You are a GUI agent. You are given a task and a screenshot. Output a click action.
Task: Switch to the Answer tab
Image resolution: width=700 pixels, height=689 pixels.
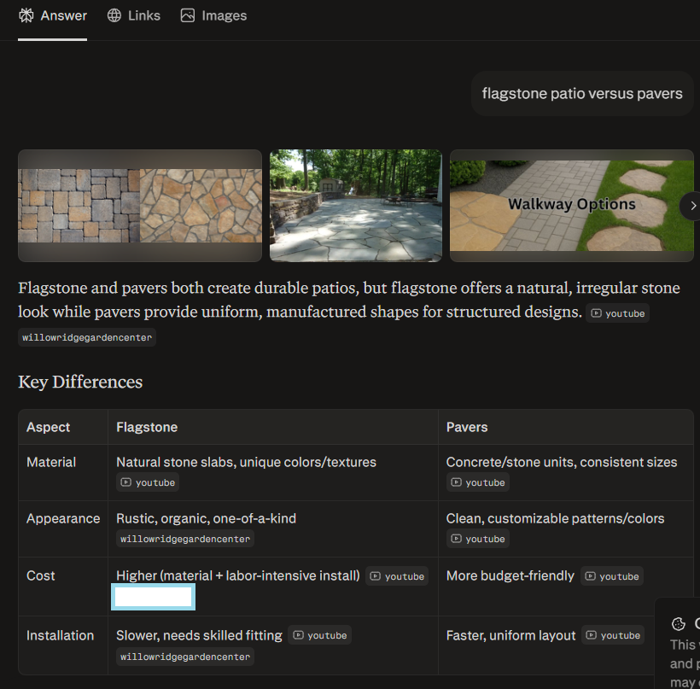pyautogui.click(x=53, y=15)
